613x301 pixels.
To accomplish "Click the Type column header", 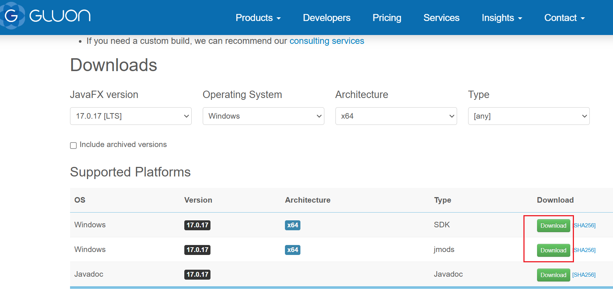I will (443, 200).
